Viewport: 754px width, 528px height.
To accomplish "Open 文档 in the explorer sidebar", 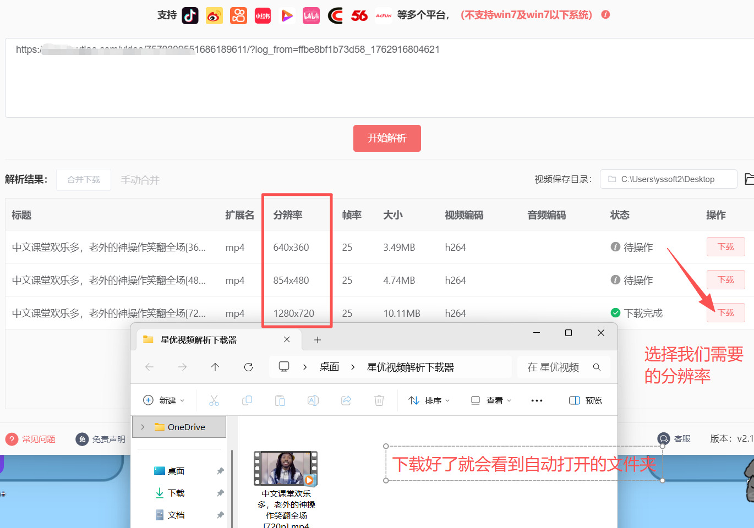I will pos(176,515).
